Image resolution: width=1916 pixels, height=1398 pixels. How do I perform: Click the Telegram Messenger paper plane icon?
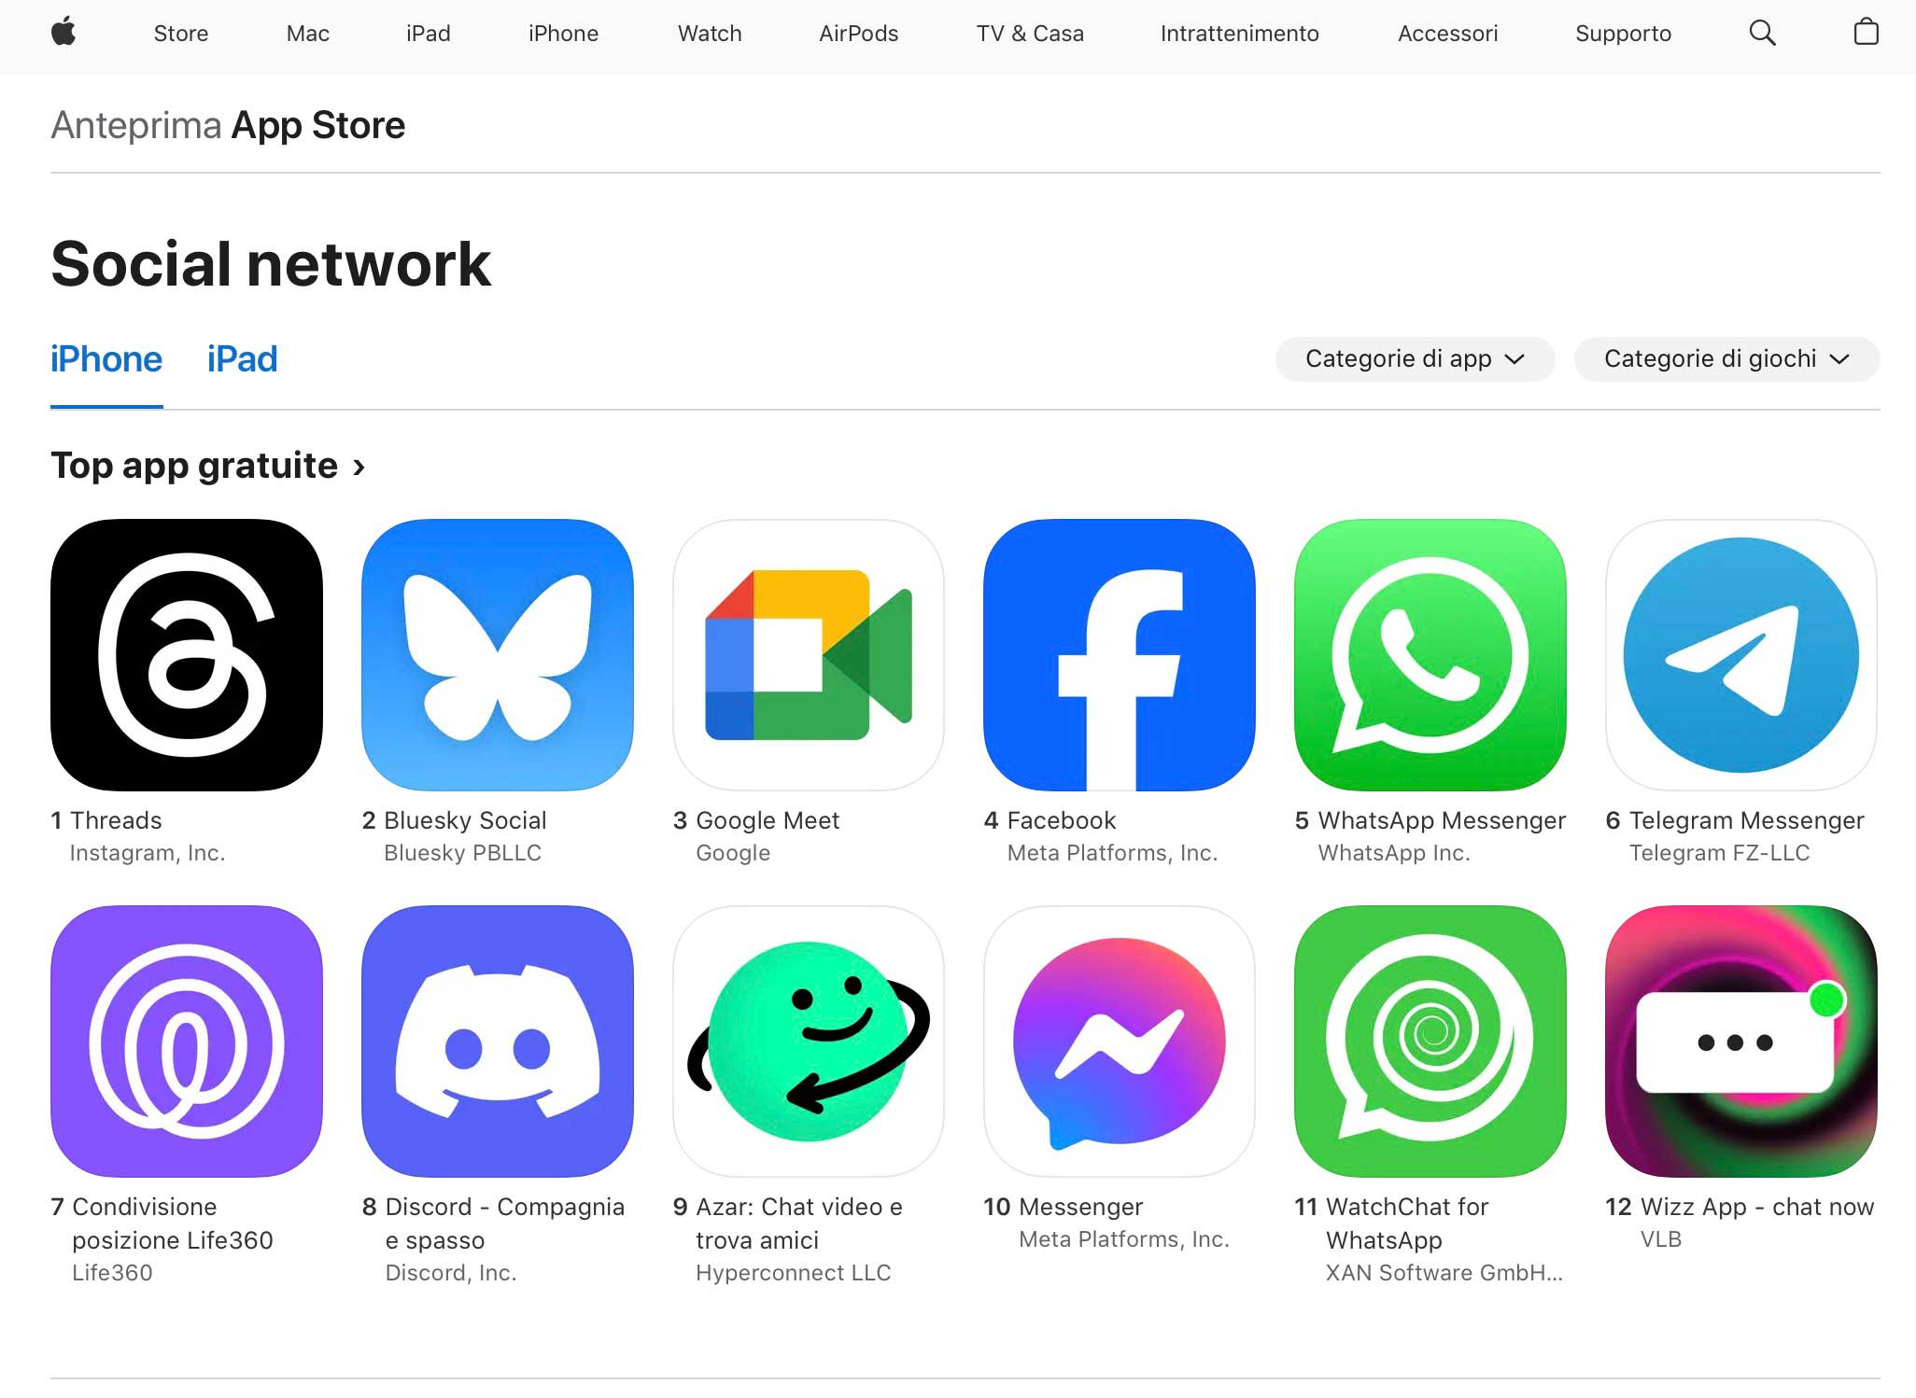(1741, 655)
